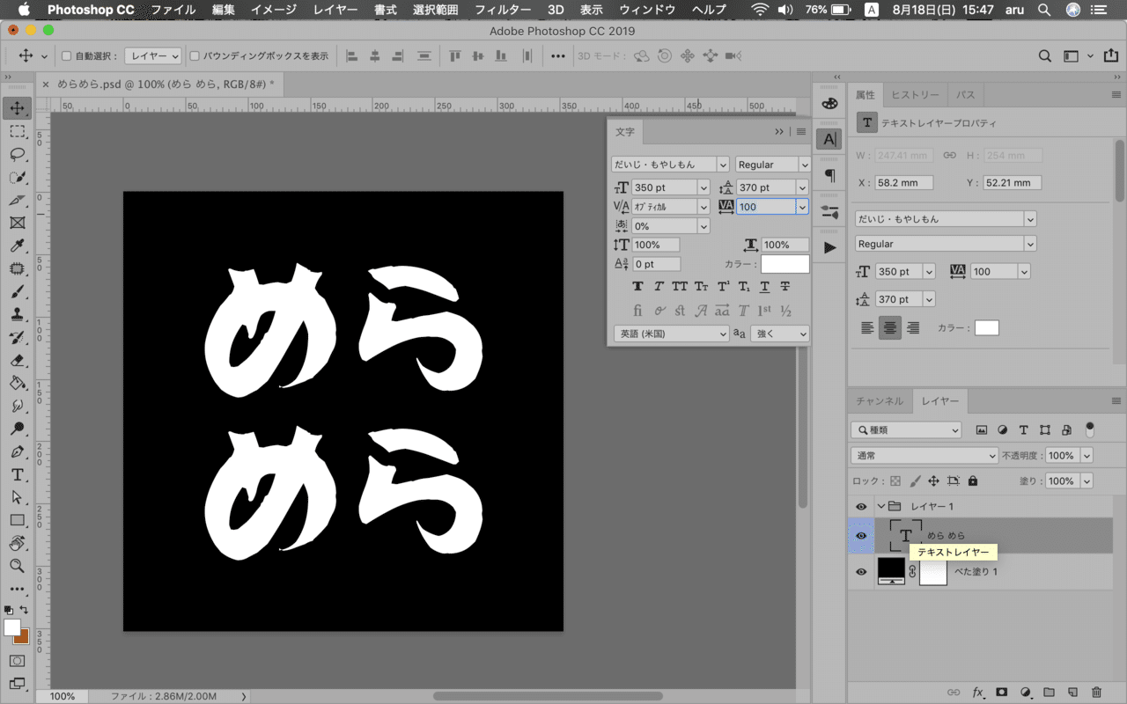This screenshot has height=704, width=1127.
Task: Open the レイヤー menu in menu bar
Action: [335, 10]
